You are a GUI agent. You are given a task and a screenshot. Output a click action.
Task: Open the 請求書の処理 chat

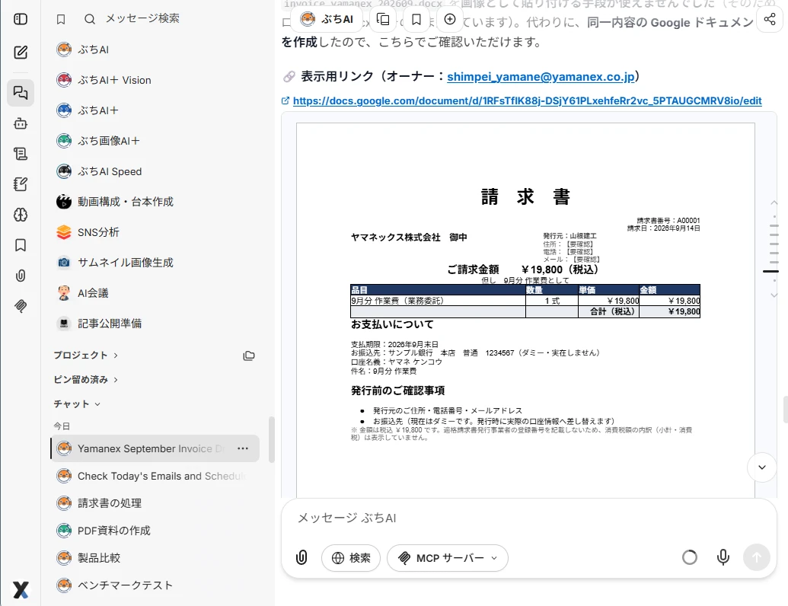click(155, 503)
